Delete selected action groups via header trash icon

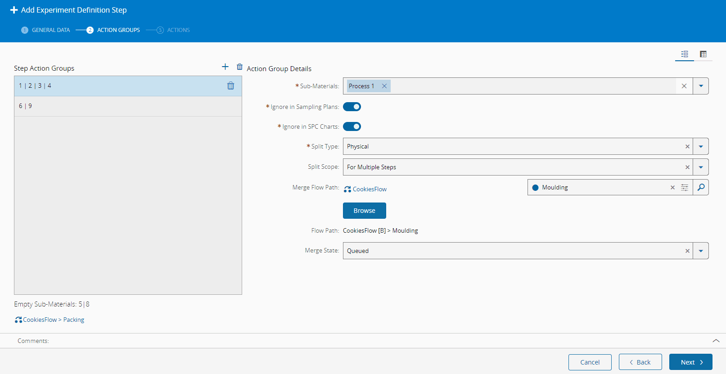(239, 67)
